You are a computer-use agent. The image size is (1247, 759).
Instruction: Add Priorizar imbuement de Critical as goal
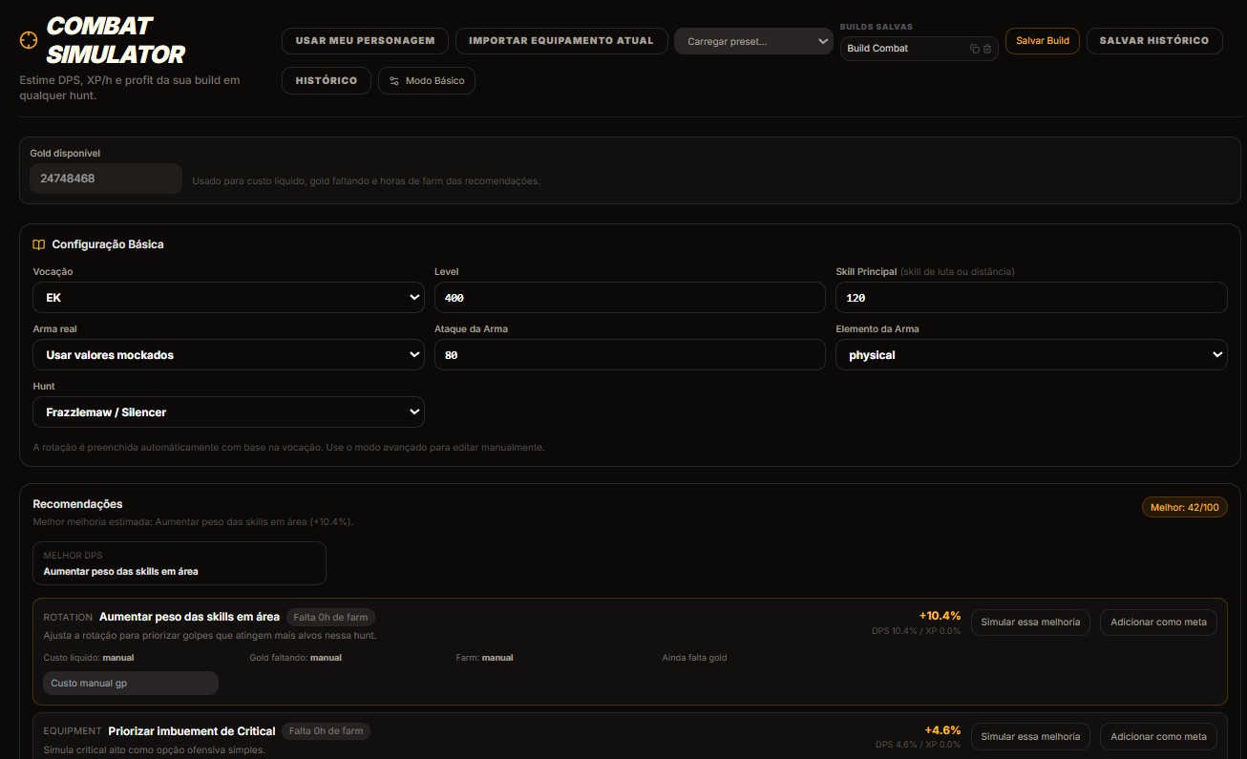coord(1158,737)
